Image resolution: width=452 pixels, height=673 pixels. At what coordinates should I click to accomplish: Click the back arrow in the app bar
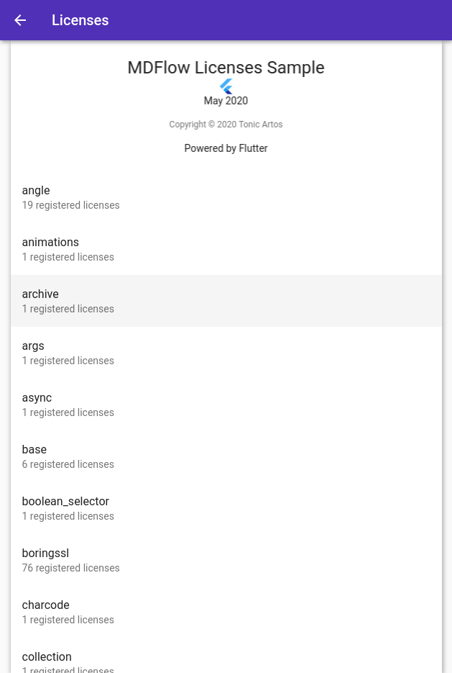[19, 20]
